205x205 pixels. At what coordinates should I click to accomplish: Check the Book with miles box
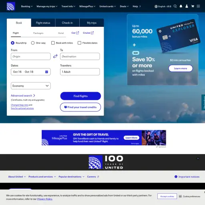pyautogui.click(x=53, y=43)
